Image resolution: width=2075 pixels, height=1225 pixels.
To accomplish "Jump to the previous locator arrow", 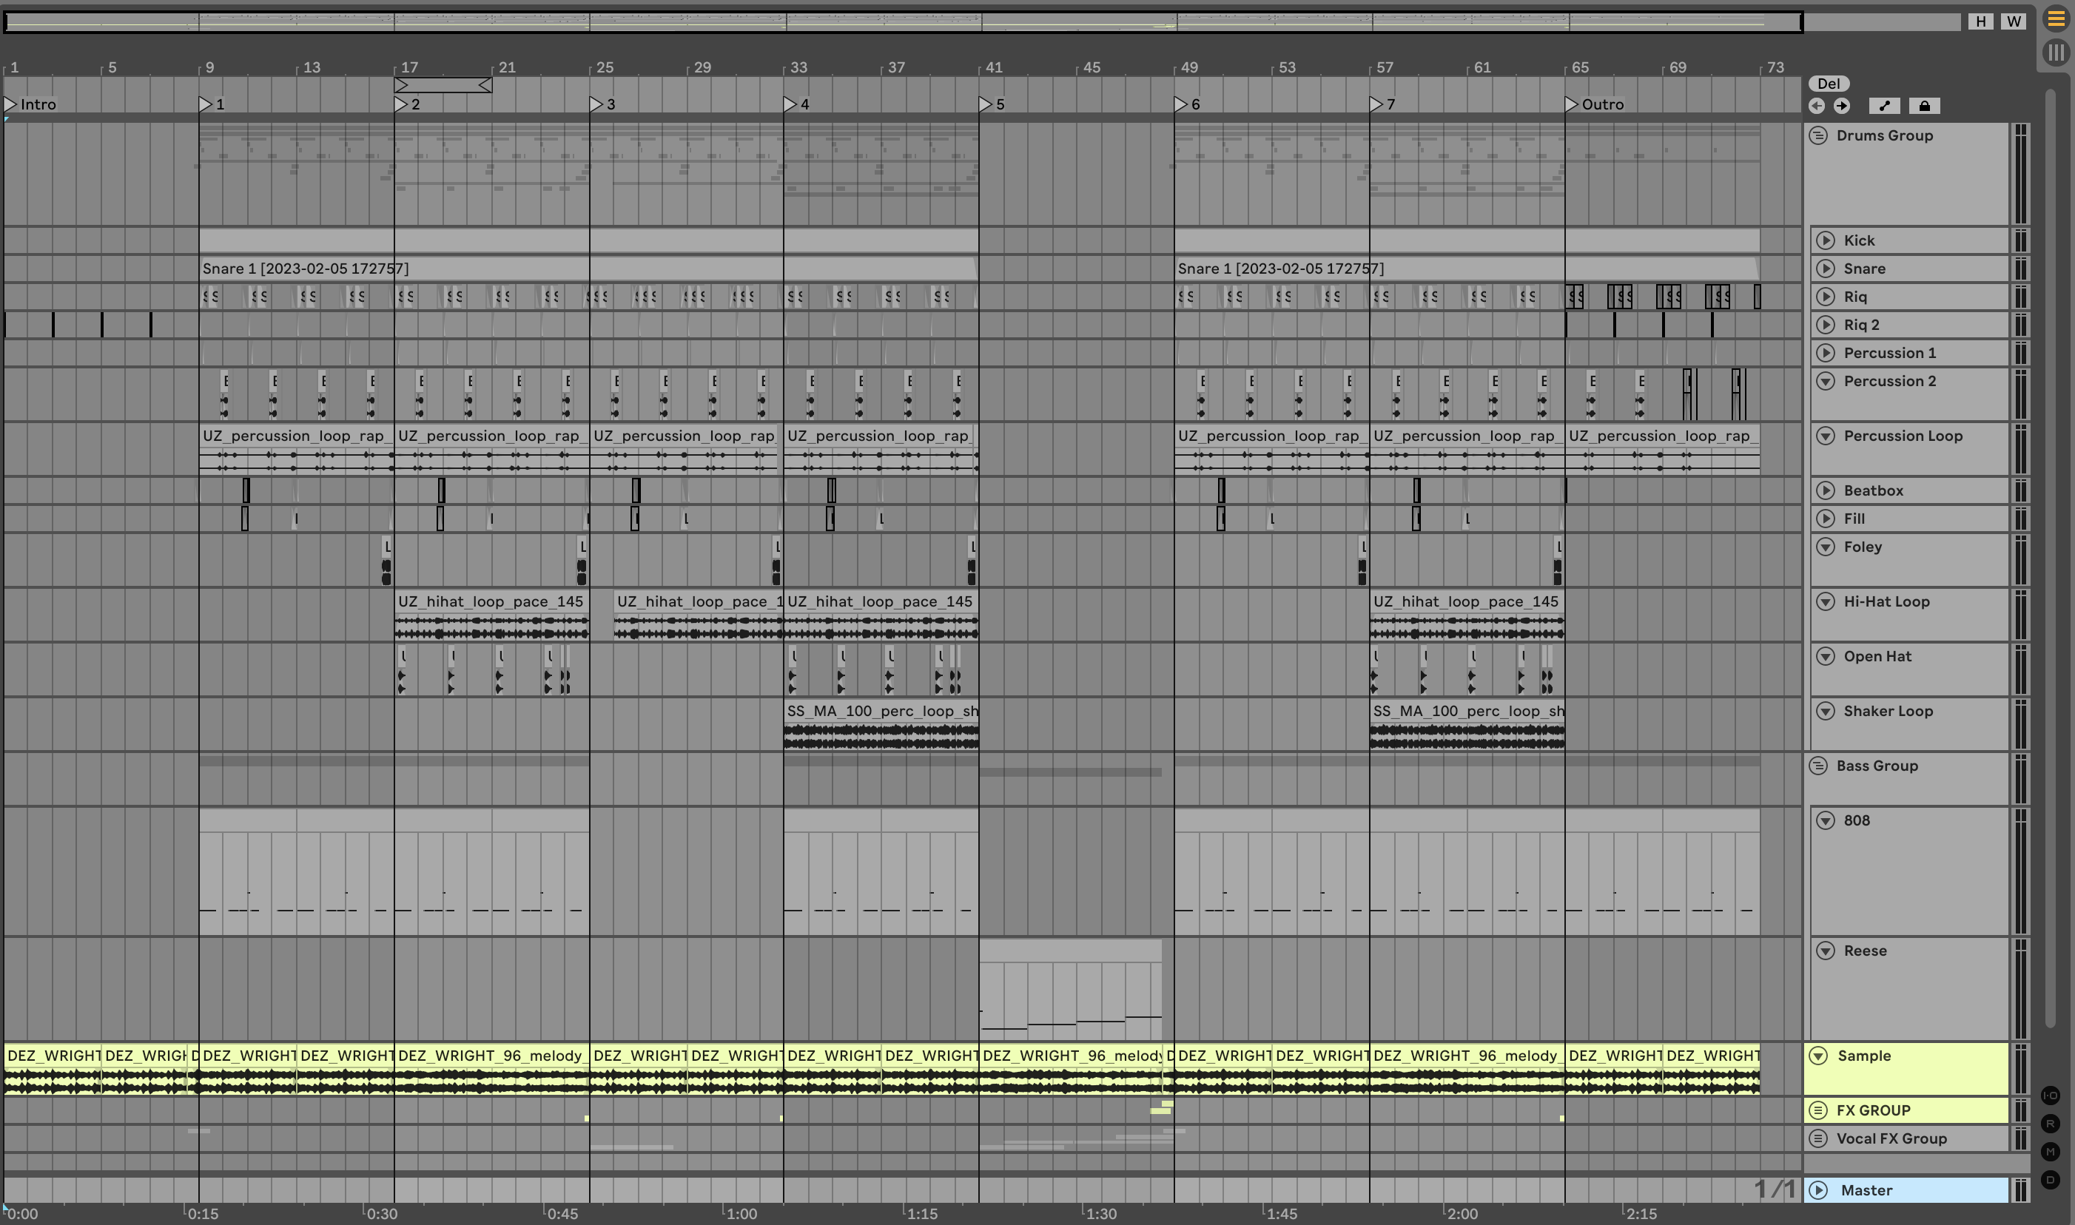I will pos(1817,106).
